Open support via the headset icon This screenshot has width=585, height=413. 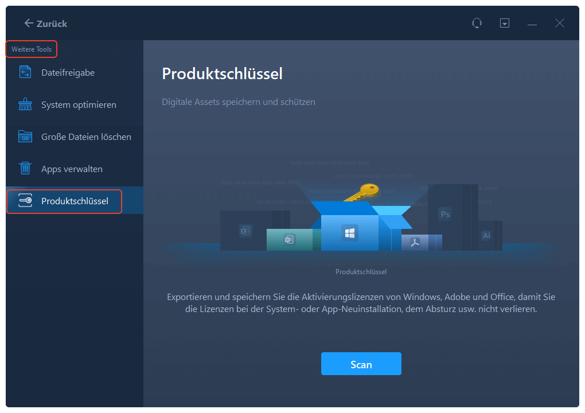[477, 23]
